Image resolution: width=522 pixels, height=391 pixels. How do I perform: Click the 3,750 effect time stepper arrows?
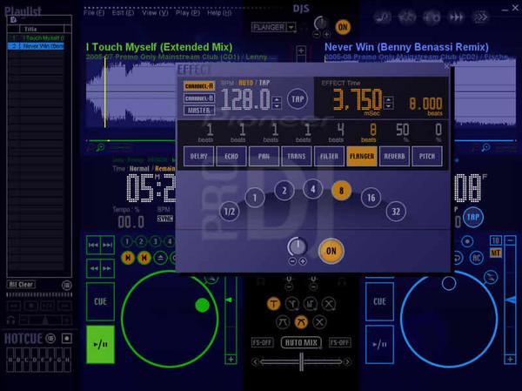(x=389, y=103)
